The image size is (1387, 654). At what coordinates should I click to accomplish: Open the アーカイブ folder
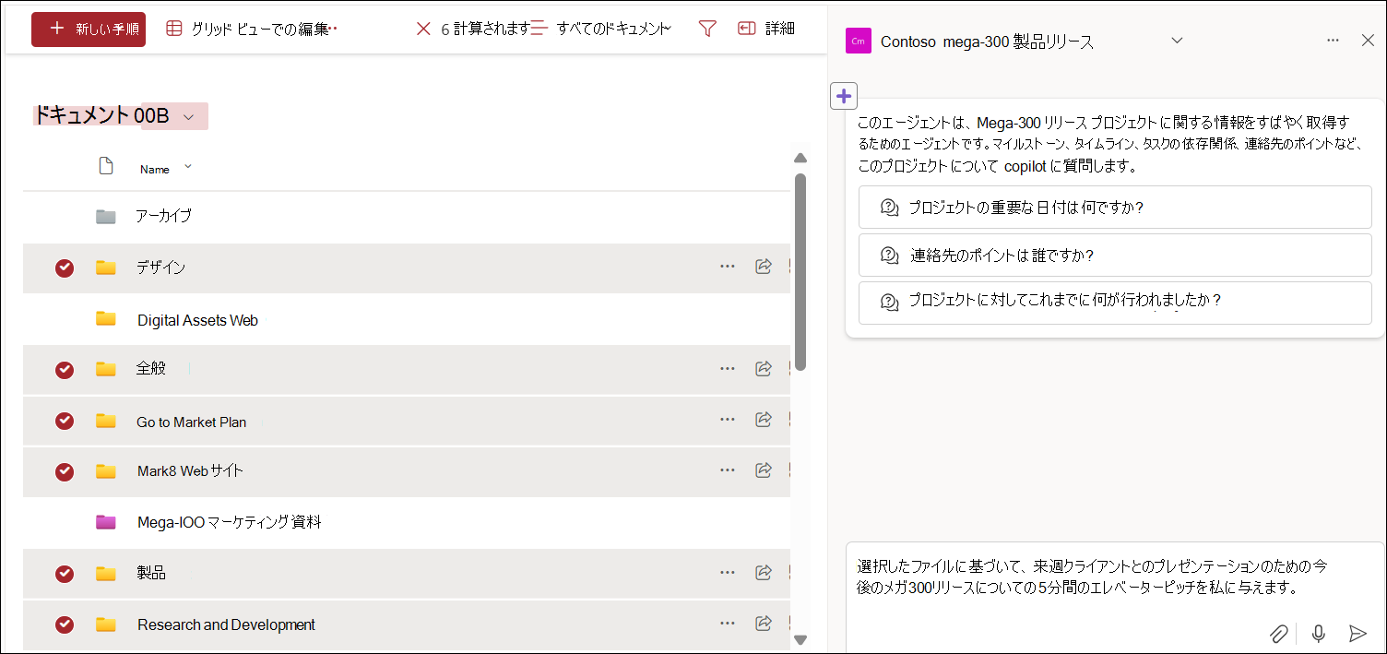[x=163, y=217]
